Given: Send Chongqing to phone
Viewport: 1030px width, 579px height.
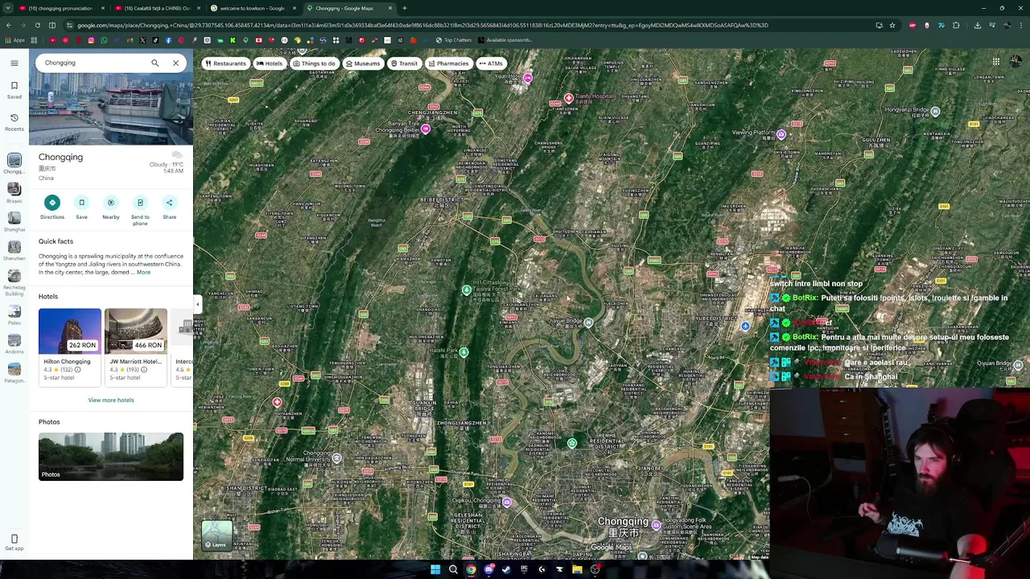Looking at the screenshot, I should click(140, 210).
